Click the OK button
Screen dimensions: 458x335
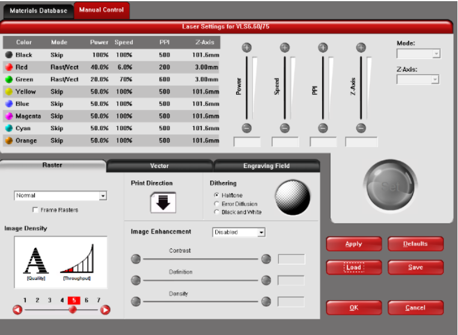pos(354,307)
